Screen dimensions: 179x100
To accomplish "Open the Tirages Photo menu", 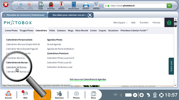I will 26,30.
